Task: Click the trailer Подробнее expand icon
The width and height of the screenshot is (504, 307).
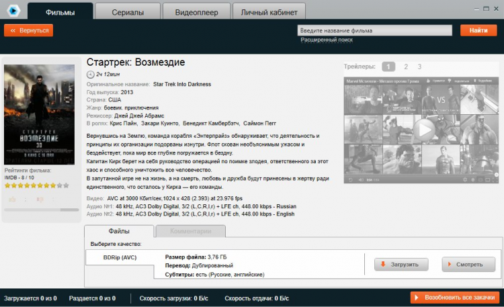Action: pos(474,81)
